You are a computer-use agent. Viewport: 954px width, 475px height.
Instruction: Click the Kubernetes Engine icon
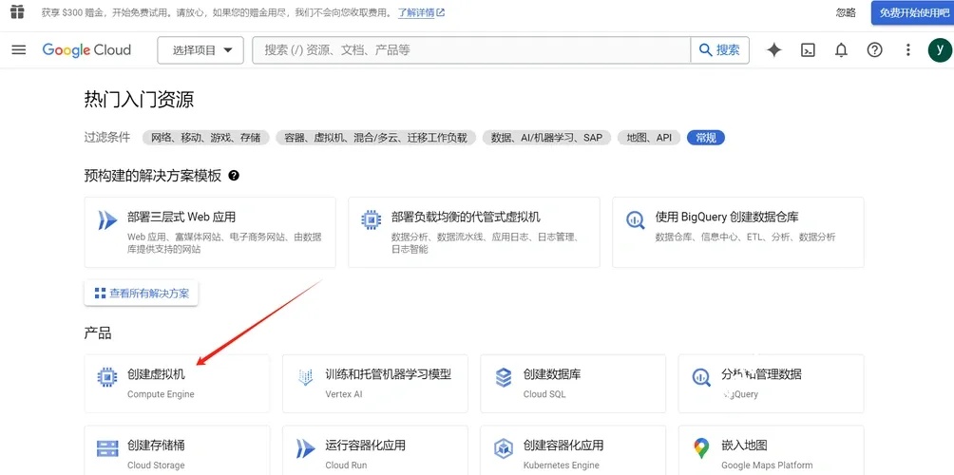pos(504,448)
